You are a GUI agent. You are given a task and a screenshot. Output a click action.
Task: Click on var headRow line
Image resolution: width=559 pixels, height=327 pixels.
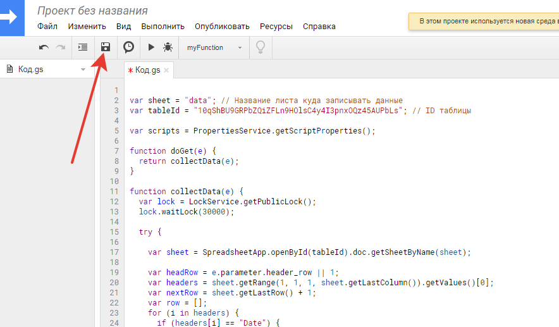[243, 273]
